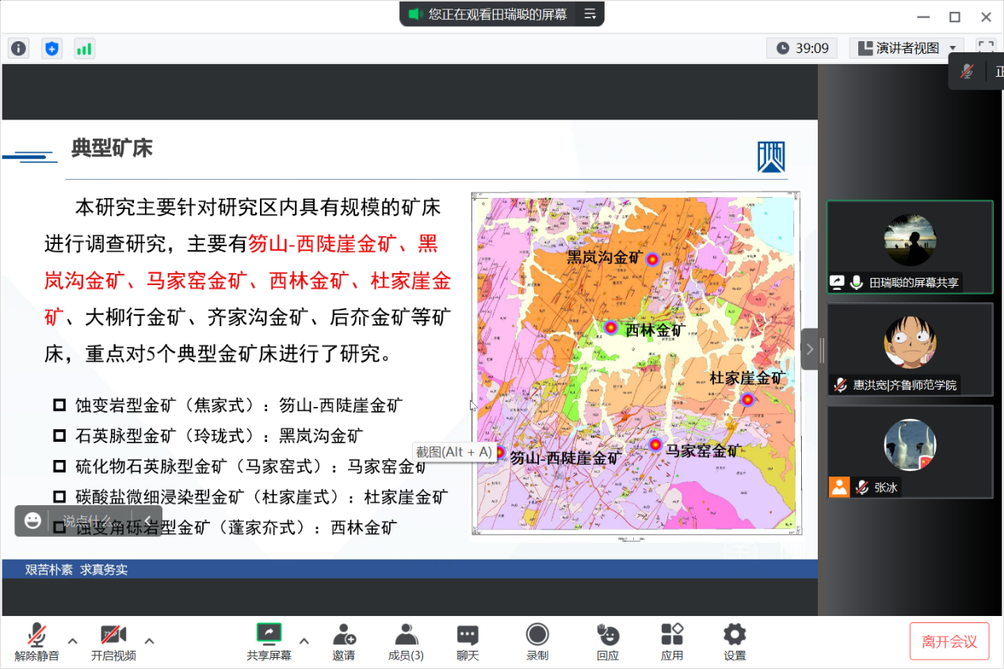Start Recording (录制) the meeting
1004x669 pixels.
(537, 641)
